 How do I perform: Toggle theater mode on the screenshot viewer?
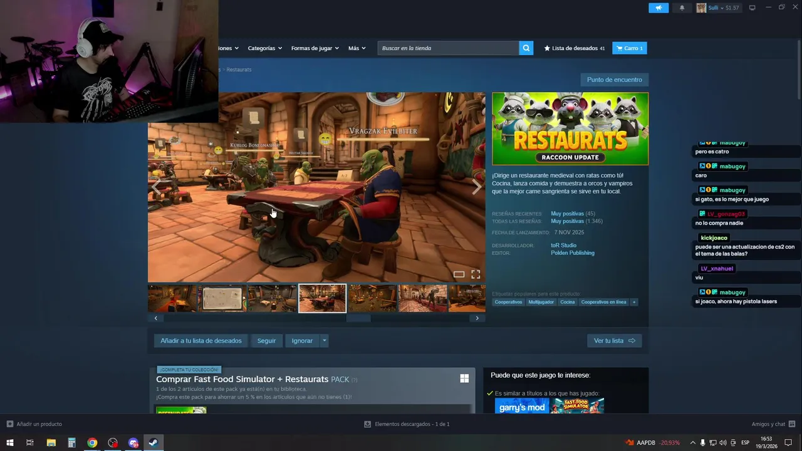(459, 274)
